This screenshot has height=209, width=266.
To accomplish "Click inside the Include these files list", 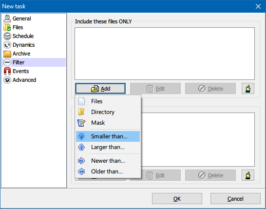I will (165, 54).
